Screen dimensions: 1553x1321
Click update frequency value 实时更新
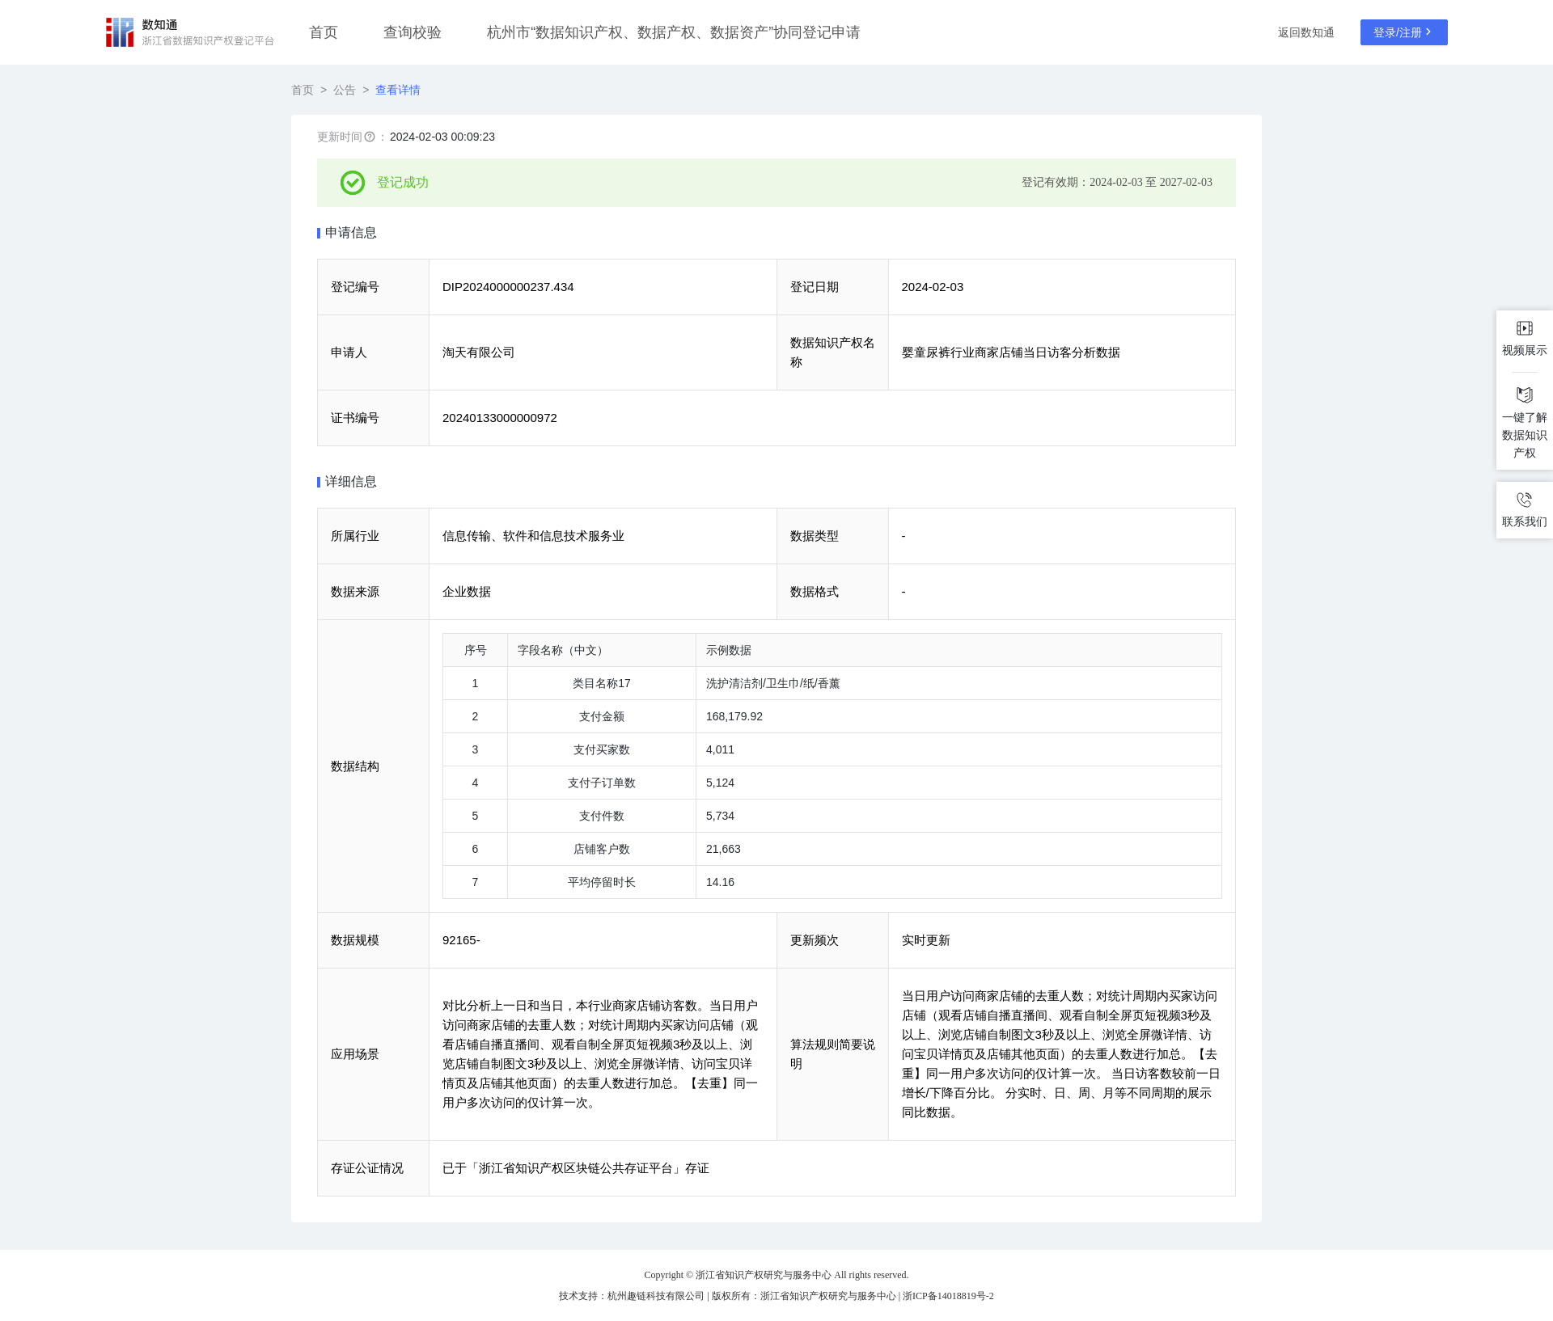(925, 940)
